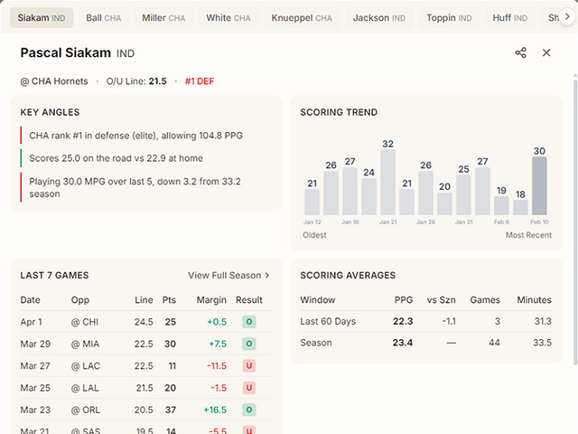Click the Games column header
The image size is (578, 434).
tap(485, 299)
